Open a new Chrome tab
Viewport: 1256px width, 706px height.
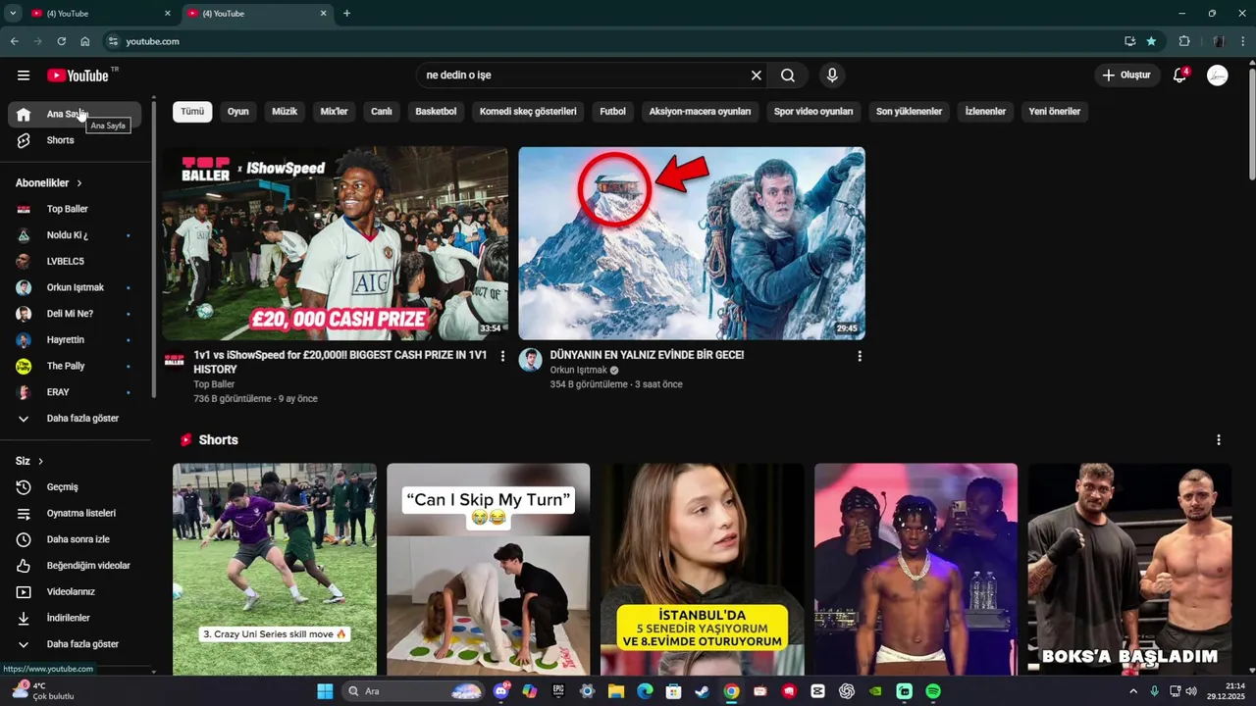tap(346, 14)
